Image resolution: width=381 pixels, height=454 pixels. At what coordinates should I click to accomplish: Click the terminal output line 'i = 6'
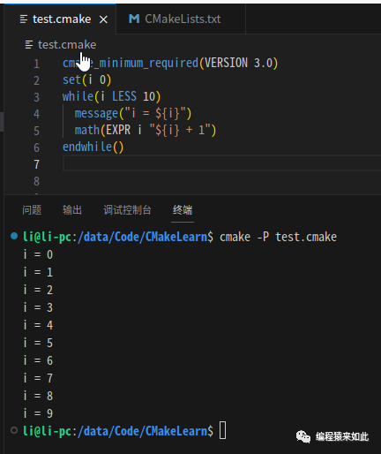[x=38, y=360]
